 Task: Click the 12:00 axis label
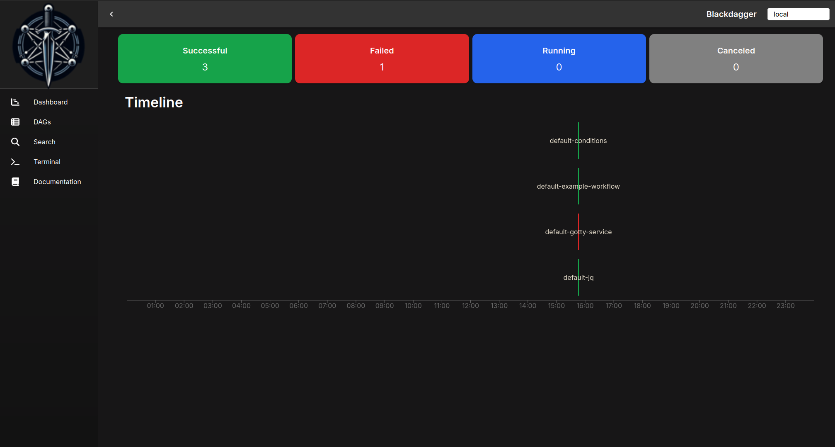470,306
